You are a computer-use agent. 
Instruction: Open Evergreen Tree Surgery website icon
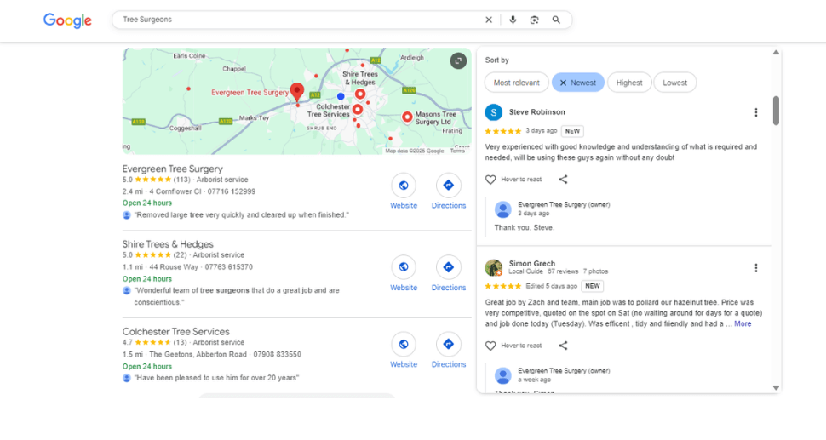click(x=404, y=186)
